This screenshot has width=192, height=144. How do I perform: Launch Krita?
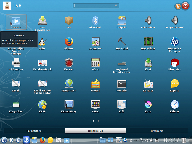[148, 107]
